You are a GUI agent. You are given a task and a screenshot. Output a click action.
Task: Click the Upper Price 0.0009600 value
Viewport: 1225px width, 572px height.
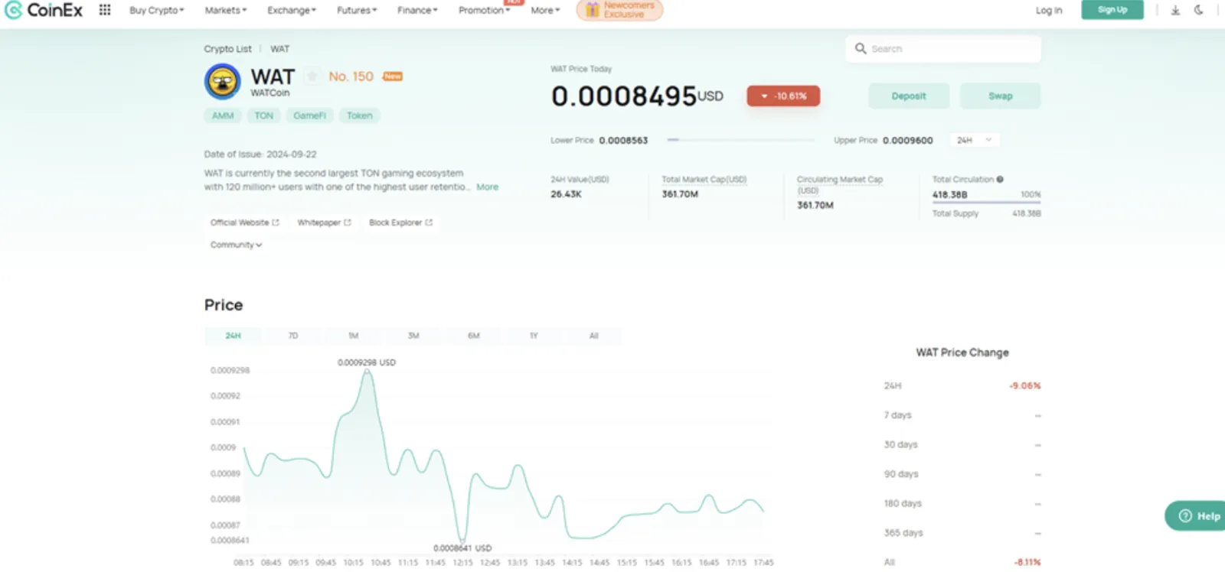pos(907,141)
